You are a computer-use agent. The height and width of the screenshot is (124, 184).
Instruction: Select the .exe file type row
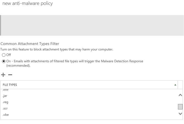(x=6, y=90)
